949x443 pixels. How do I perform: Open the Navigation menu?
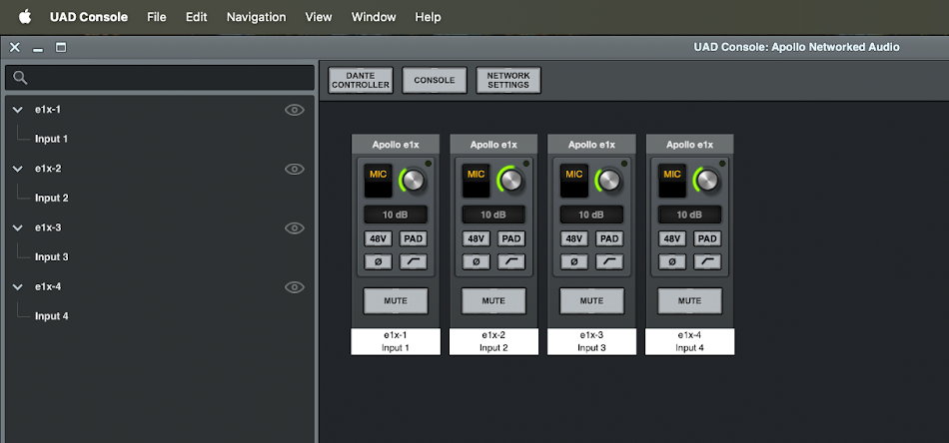click(x=256, y=17)
